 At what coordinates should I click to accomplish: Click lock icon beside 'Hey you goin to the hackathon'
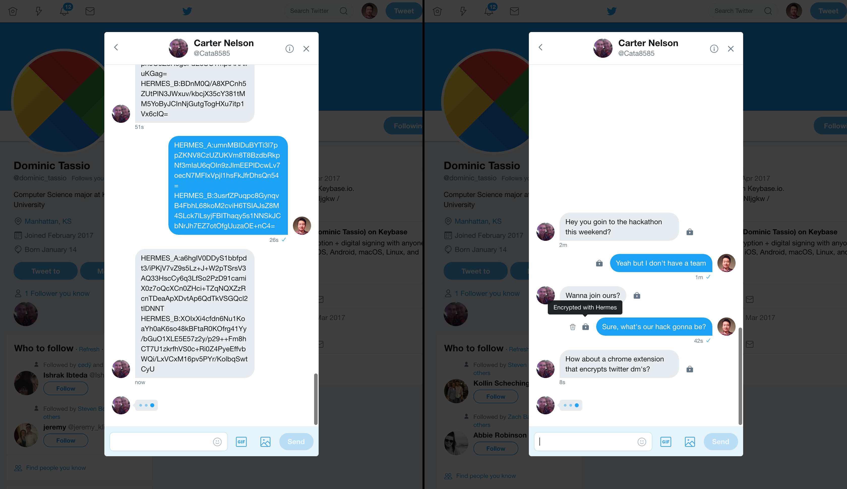[x=690, y=232]
